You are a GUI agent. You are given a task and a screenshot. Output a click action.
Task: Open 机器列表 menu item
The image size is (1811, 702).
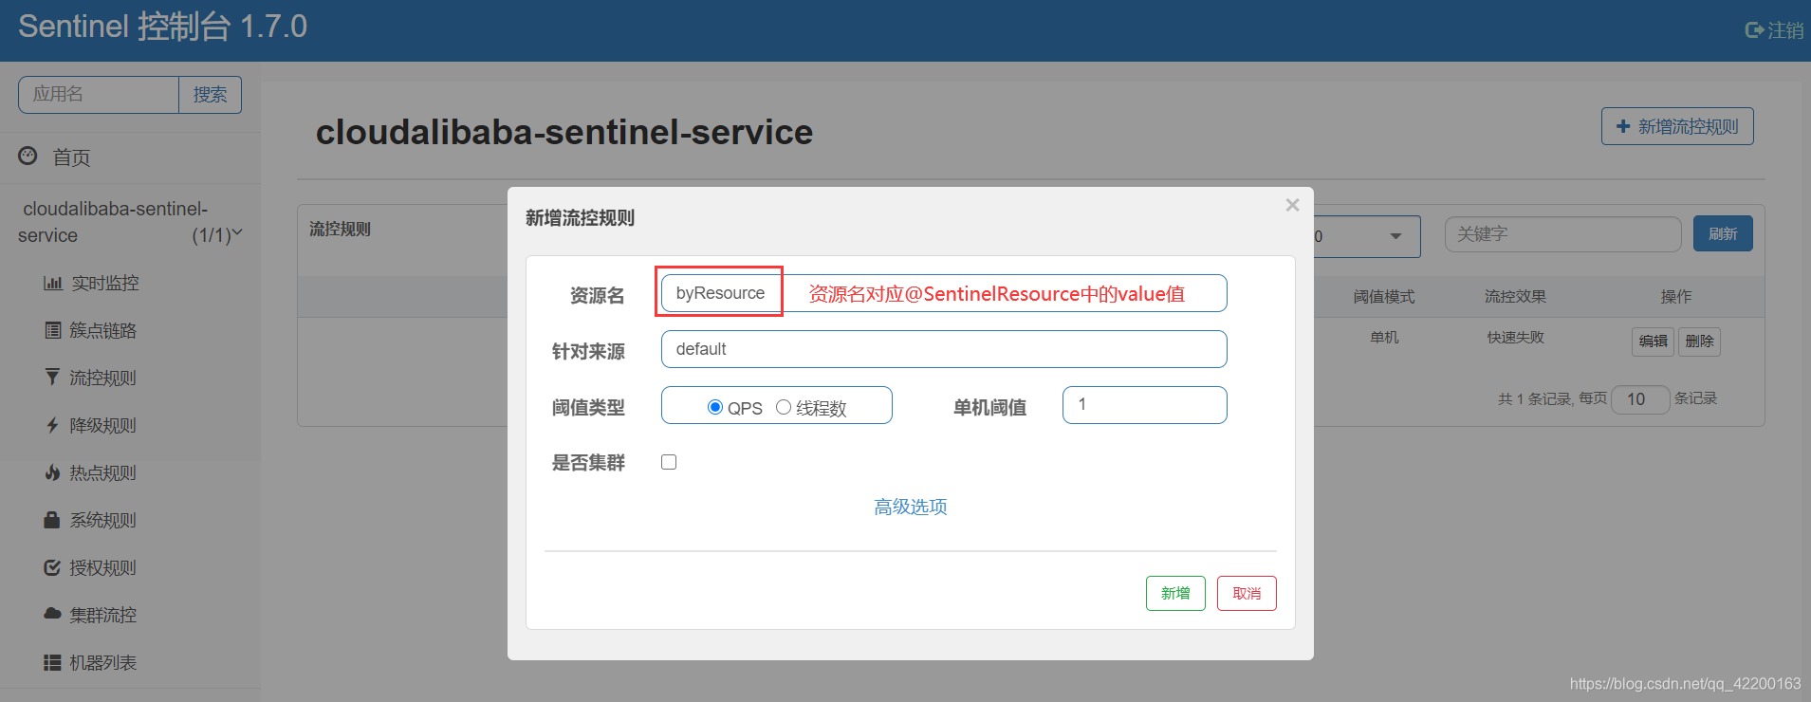click(103, 662)
